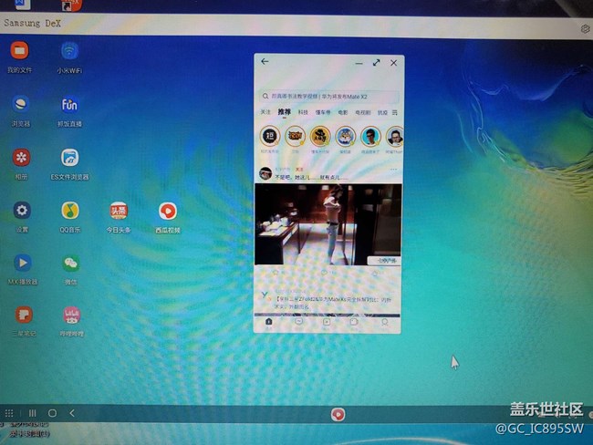Expand the channel list menu icon
This screenshot has width=593, height=445.
[x=395, y=112]
